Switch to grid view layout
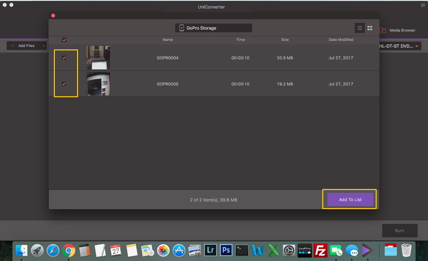 [x=370, y=28]
